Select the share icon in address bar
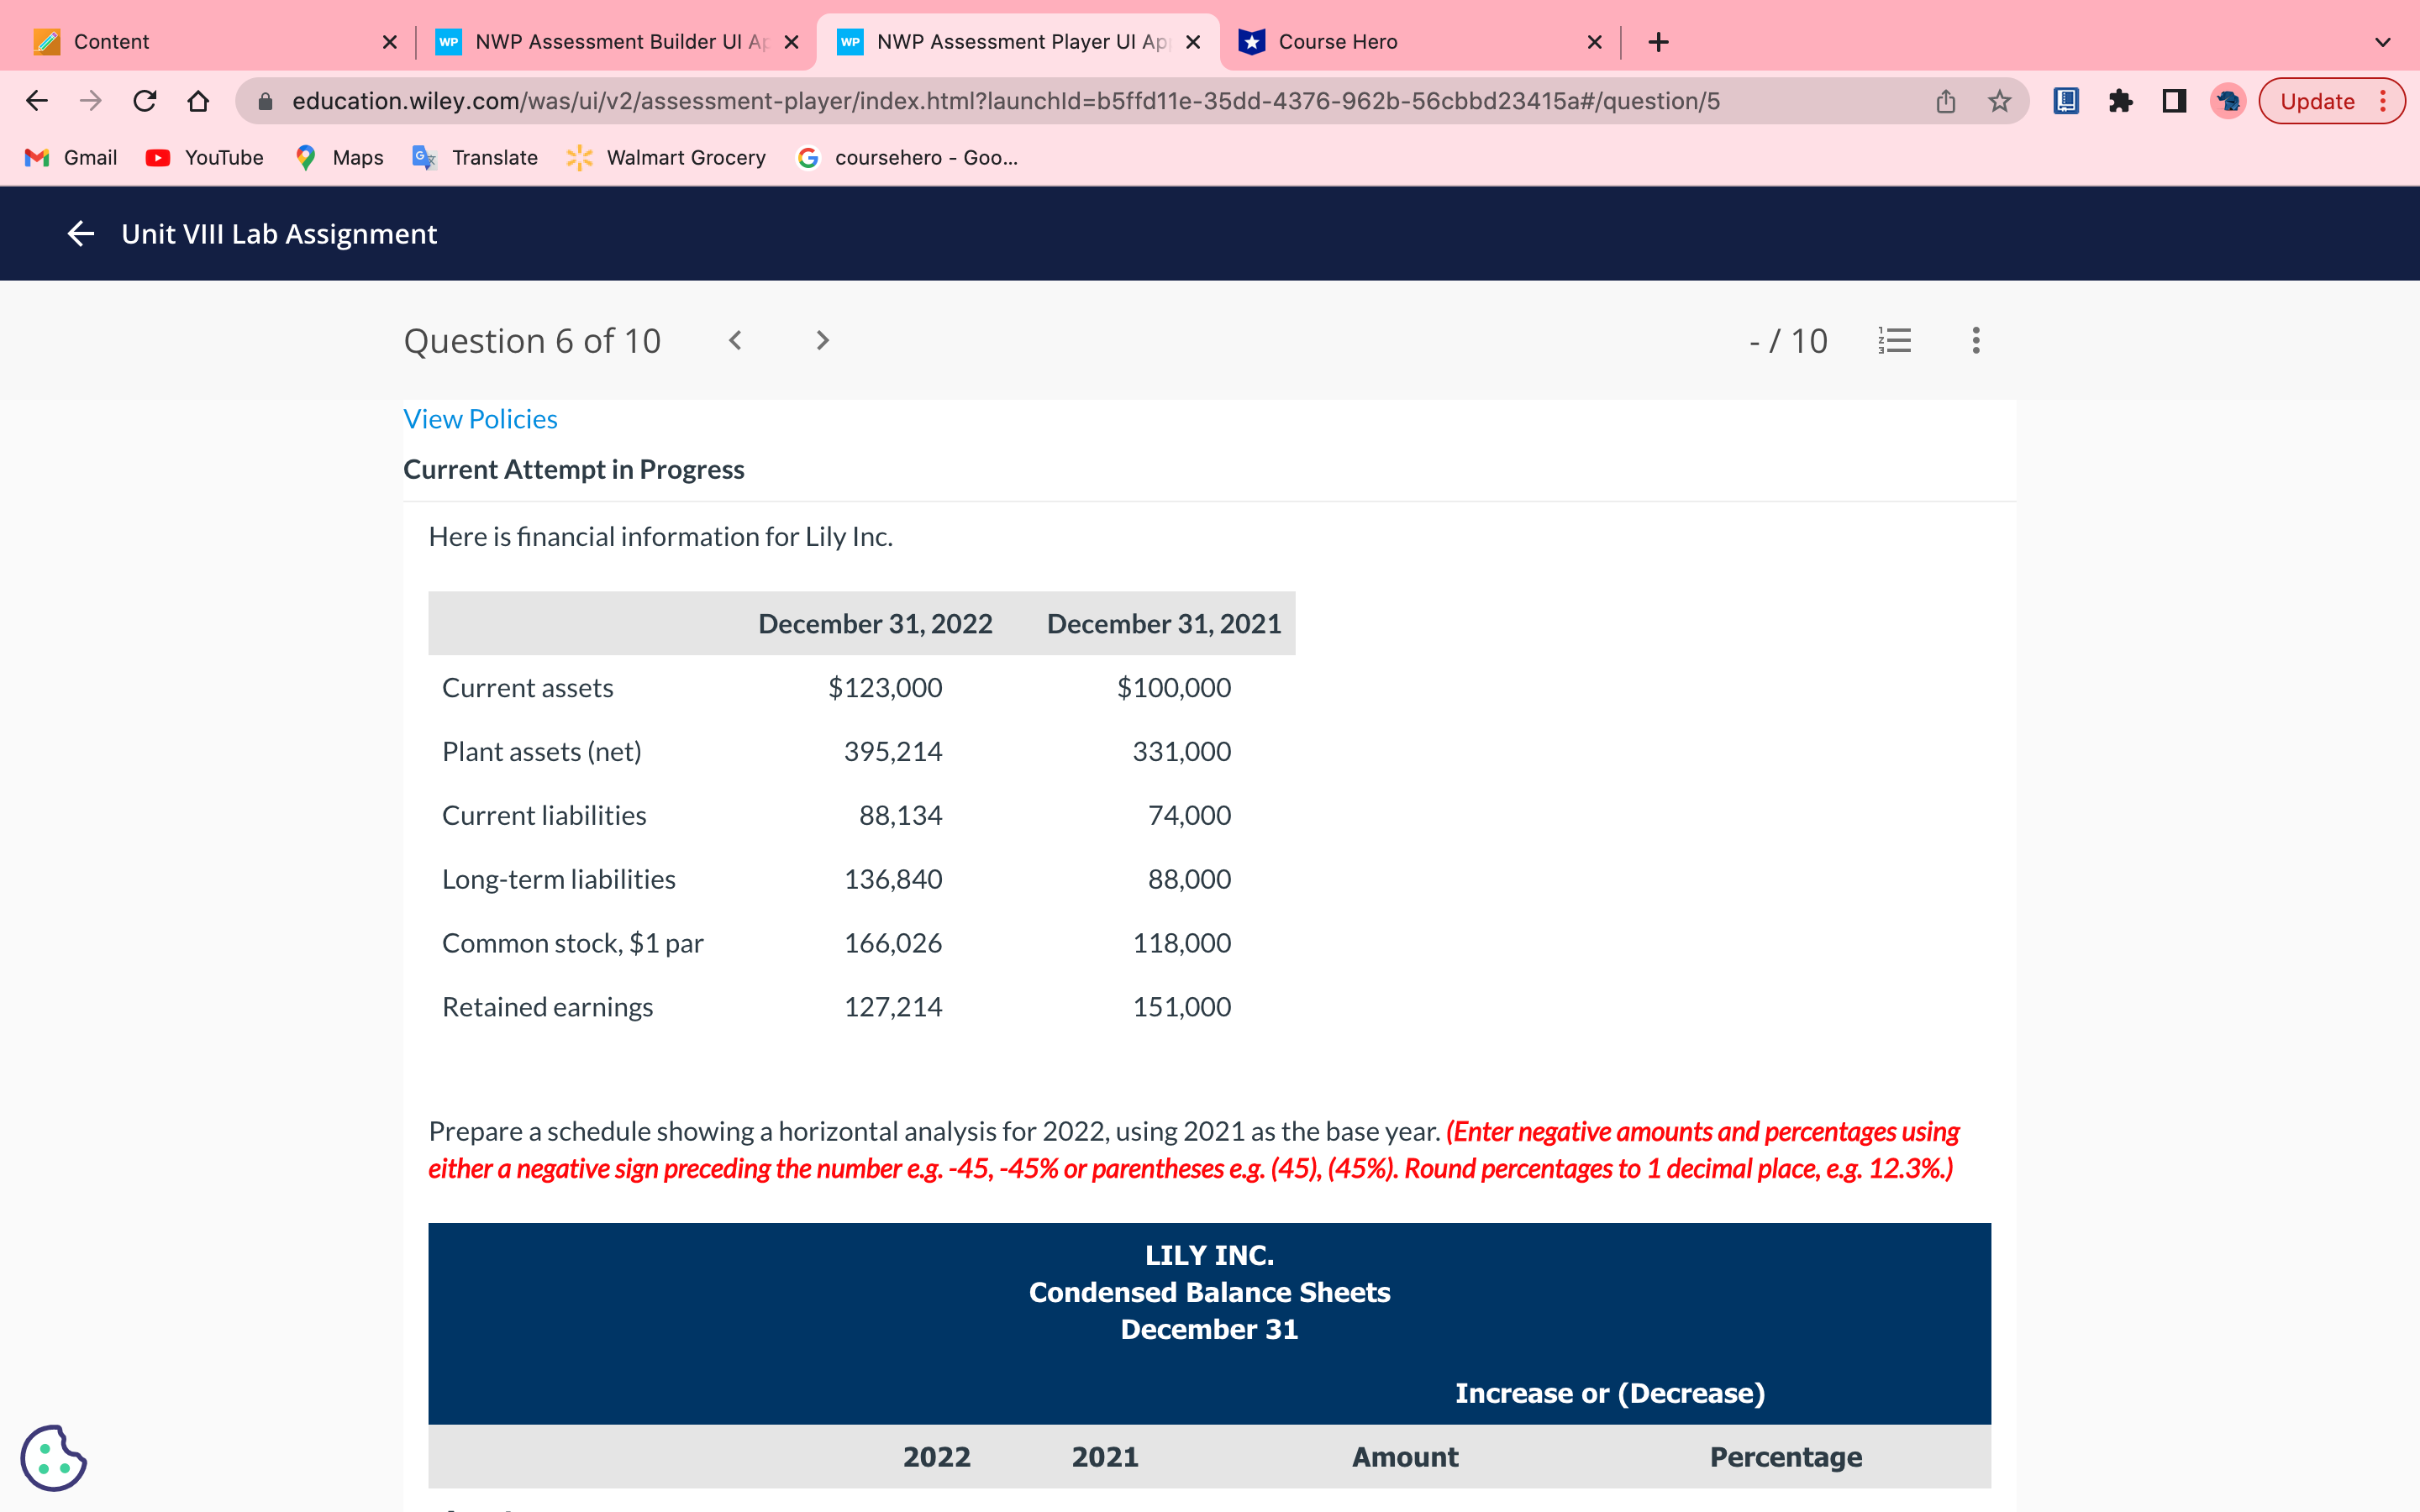Screen dimensions: 2420x1512 (1944, 100)
